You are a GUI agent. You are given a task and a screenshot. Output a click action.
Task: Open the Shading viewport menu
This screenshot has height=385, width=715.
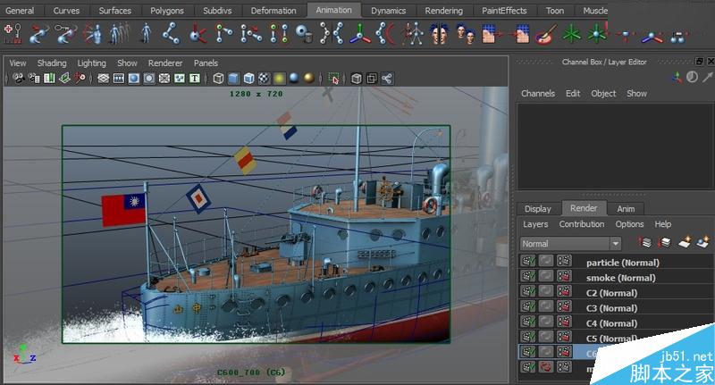pyautogui.click(x=51, y=63)
